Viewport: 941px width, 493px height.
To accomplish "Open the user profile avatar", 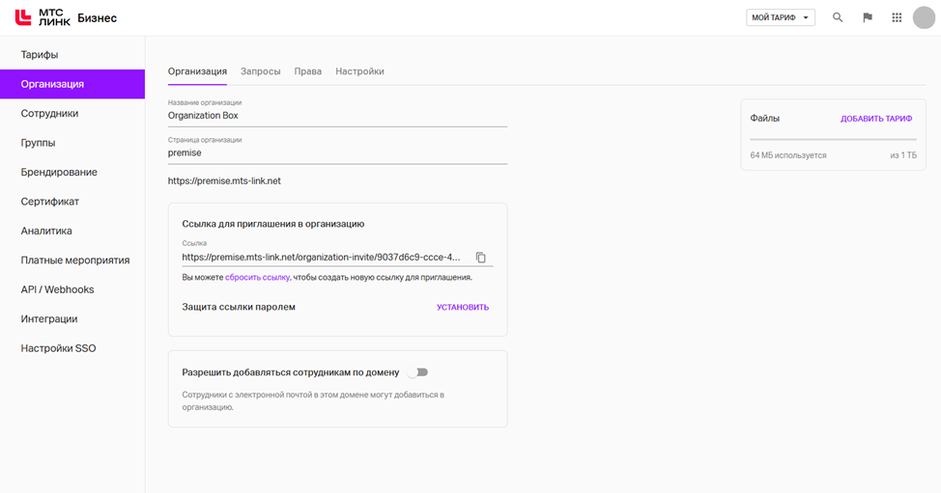I will pyautogui.click(x=925, y=17).
